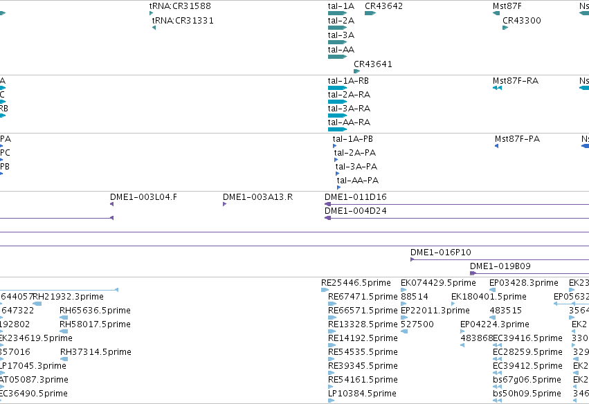Screen dimensions: 589x404
Task: Click the 88514 EST label
Action: [x=415, y=297]
